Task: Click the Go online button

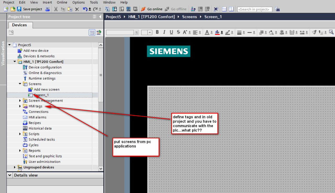Action: coord(152,9)
